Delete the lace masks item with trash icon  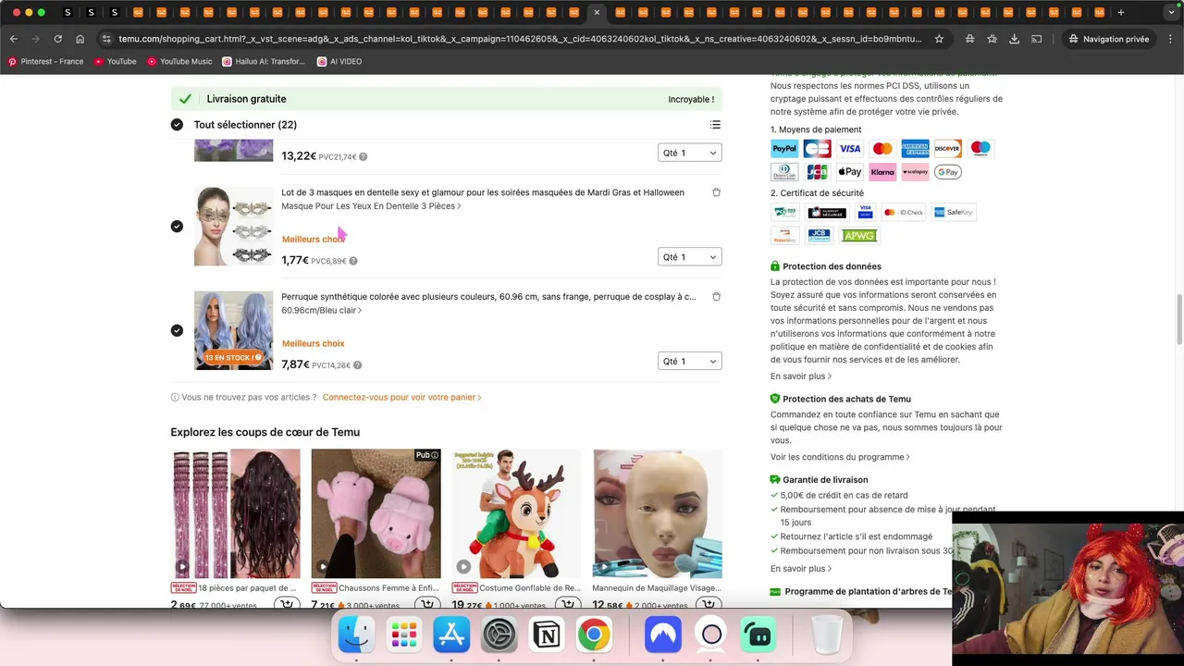point(716,192)
